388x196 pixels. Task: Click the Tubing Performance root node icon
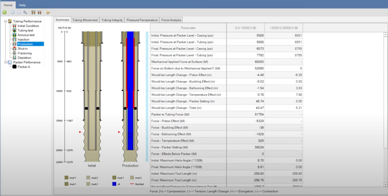click(x=10, y=21)
